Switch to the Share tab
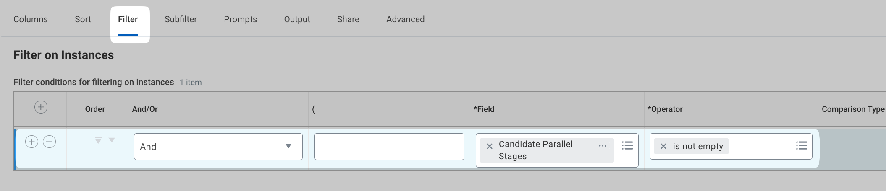Image resolution: width=886 pixels, height=191 pixels. [348, 19]
